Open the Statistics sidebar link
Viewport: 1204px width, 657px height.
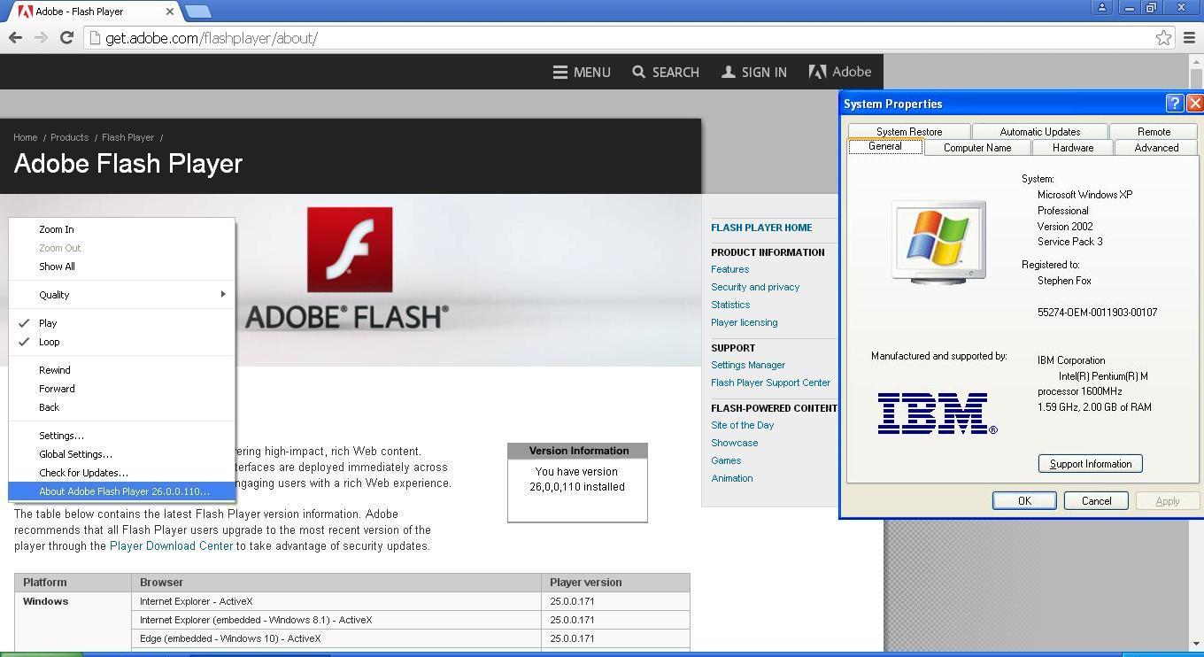tap(730, 305)
